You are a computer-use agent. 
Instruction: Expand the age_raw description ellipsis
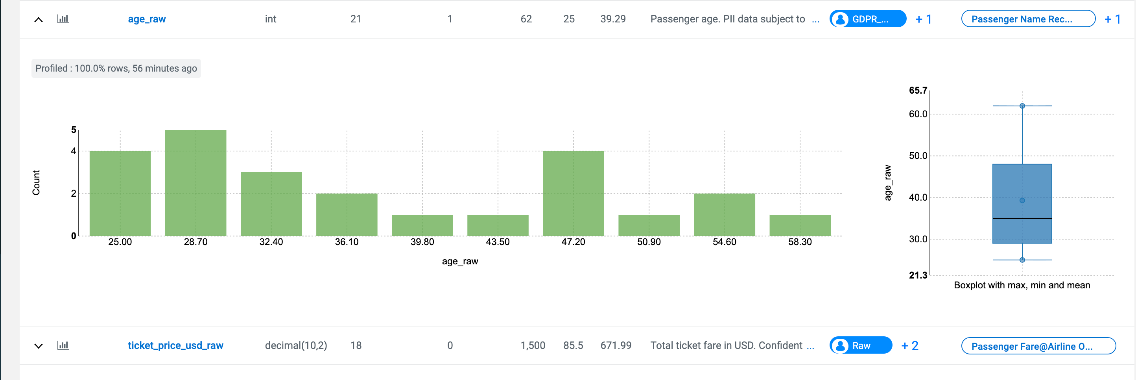816,19
